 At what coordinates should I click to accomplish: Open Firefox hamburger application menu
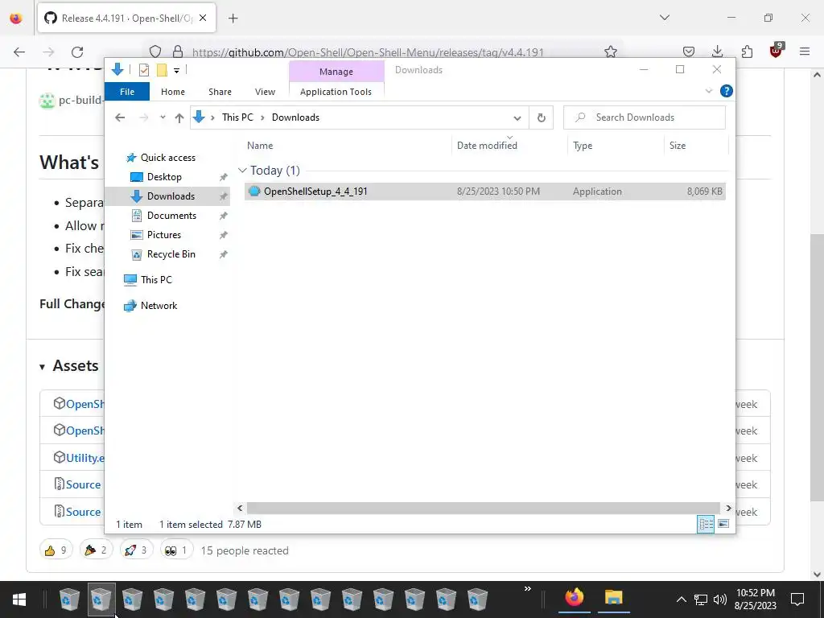[805, 51]
